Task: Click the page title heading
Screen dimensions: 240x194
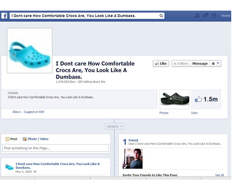Action: tap(95, 70)
